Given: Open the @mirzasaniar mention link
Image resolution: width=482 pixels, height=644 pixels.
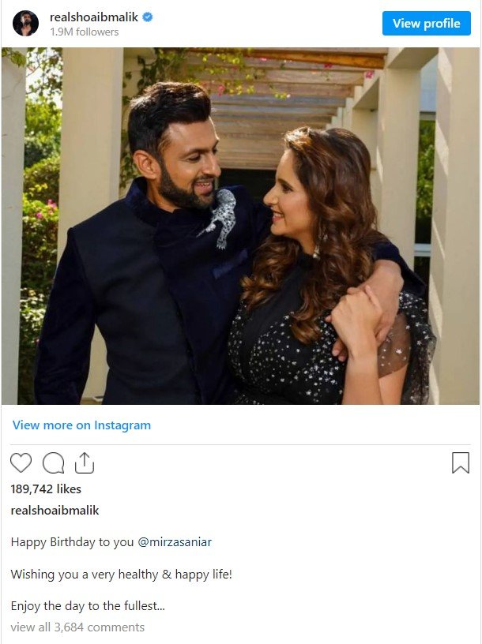Looking at the screenshot, I should [175, 542].
